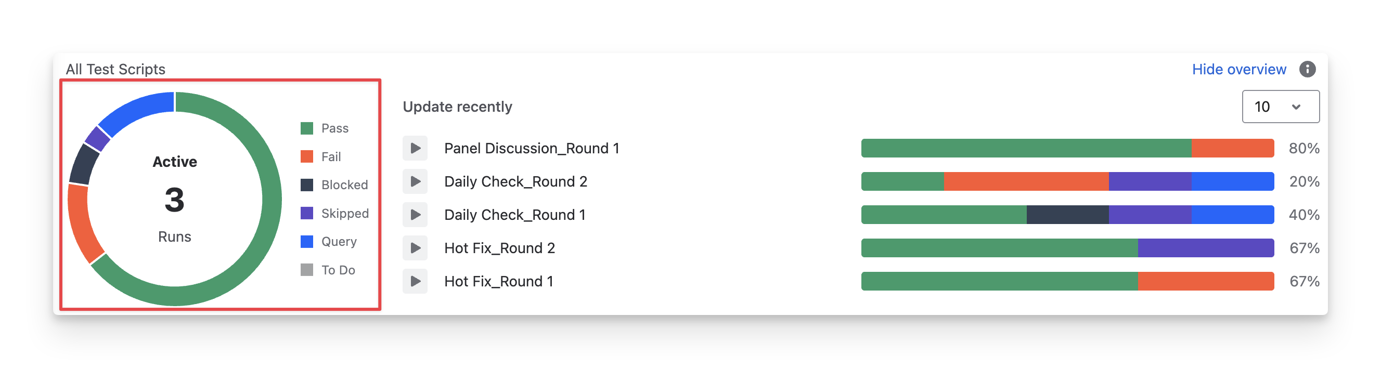Image resolution: width=1381 pixels, height=368 pixels.
Task: Select the Hot Fix_Round 1 run name
Action: [x=499, y=281]
